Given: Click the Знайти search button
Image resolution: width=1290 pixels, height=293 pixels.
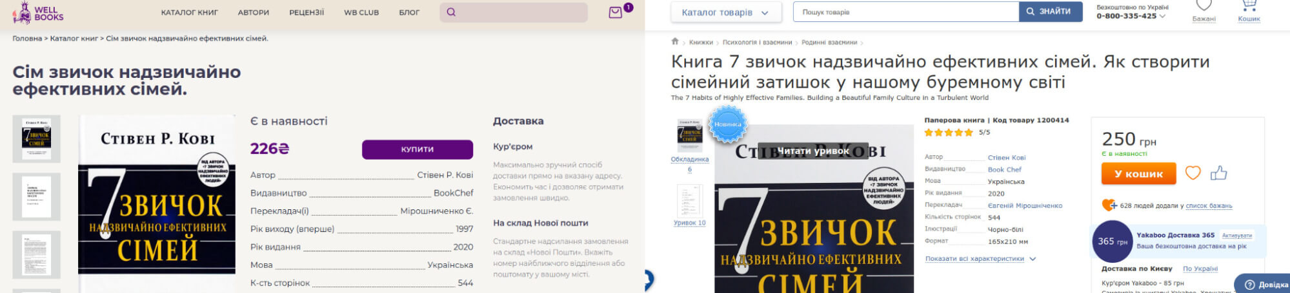Looking at the screenshot, I should [x=1050, y=12].
